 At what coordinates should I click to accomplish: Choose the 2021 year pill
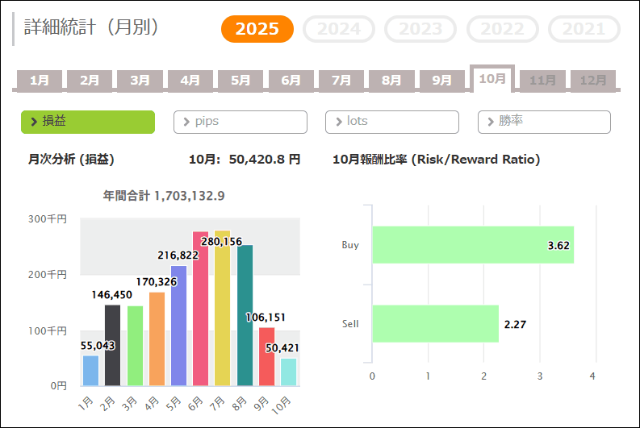584,30
